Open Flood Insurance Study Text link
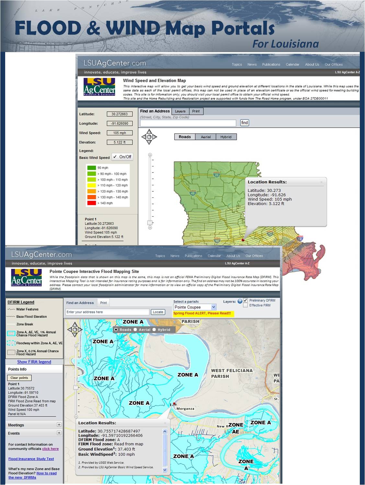 (x=31, y=459)
